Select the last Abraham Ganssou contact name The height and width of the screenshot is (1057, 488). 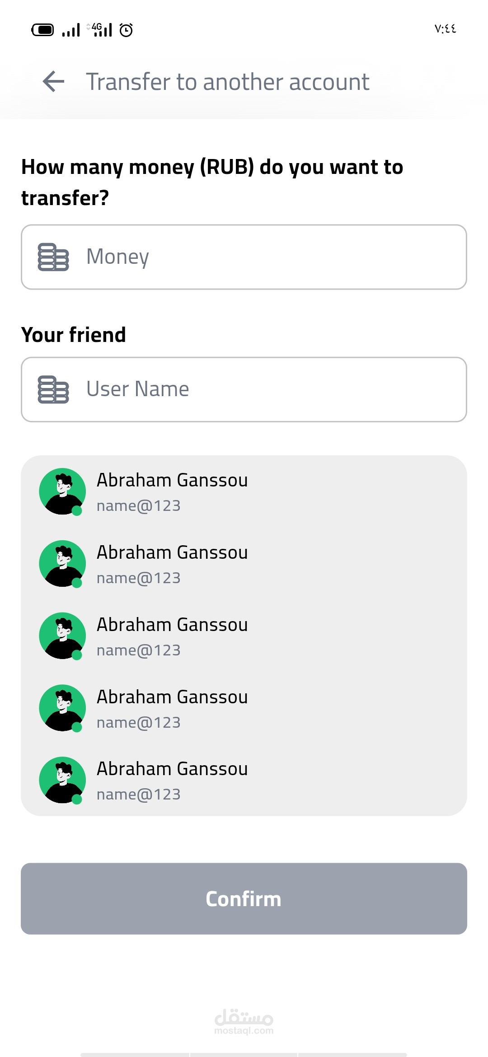point(172,769)
